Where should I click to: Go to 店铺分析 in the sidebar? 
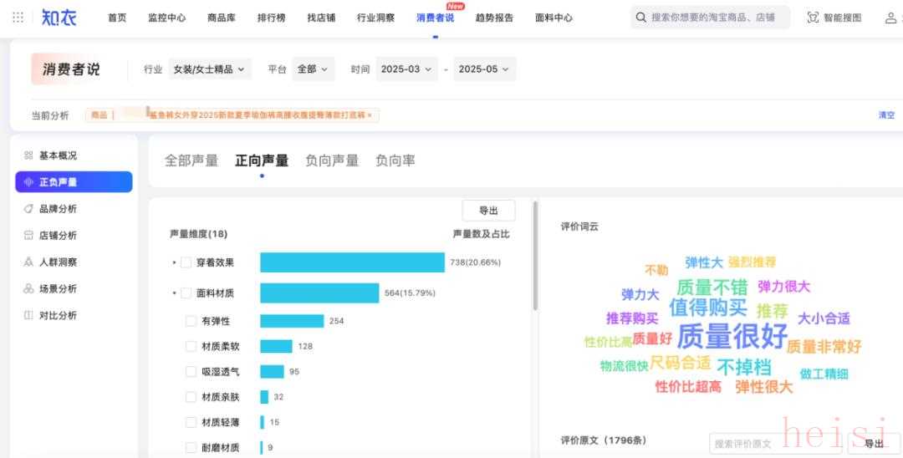[x=58, y=236]
